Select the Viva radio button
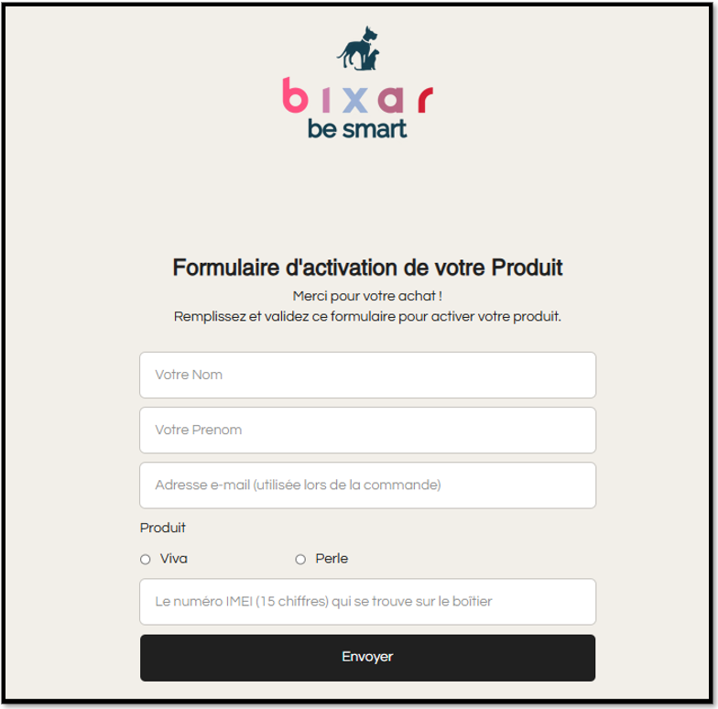Viewport: 718px width, 709px height. pos(146,560)
